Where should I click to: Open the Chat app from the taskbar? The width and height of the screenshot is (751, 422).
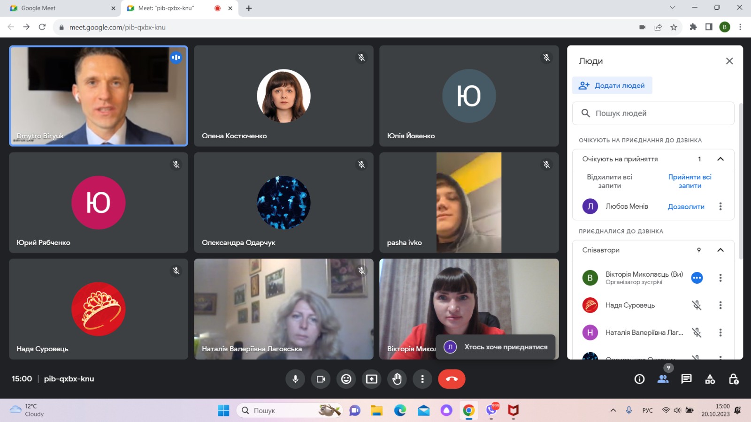(x=355, y=411)
